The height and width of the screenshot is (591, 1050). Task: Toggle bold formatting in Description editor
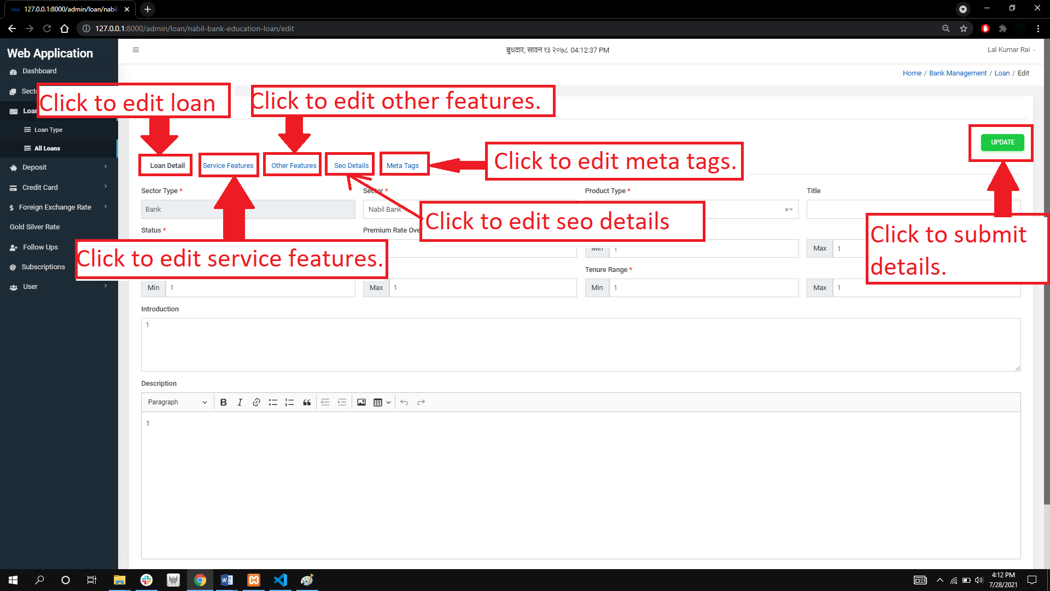[x=223, y=402]
